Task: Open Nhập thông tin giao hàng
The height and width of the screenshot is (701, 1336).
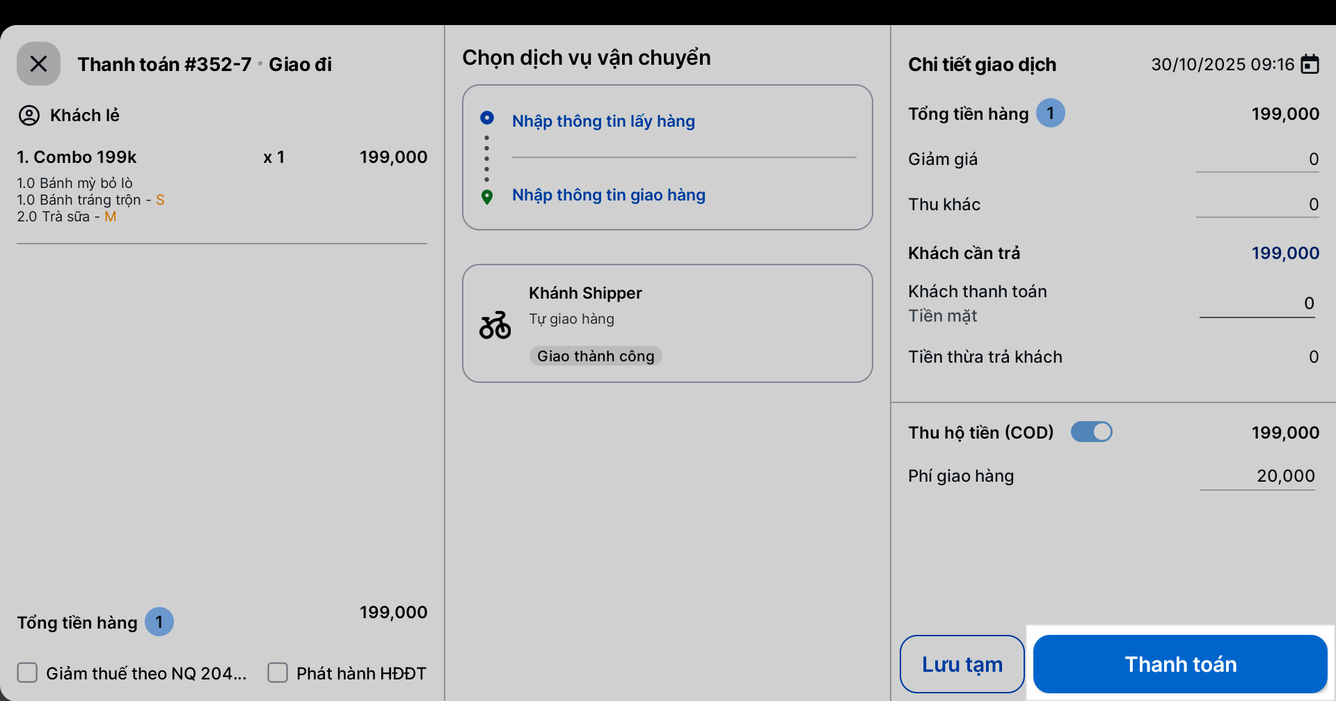Action: tap(608, 195)
